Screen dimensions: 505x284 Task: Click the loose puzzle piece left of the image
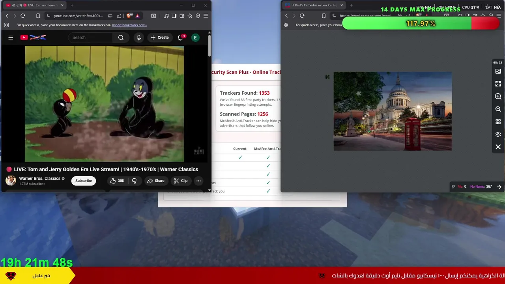click(327, 77)
